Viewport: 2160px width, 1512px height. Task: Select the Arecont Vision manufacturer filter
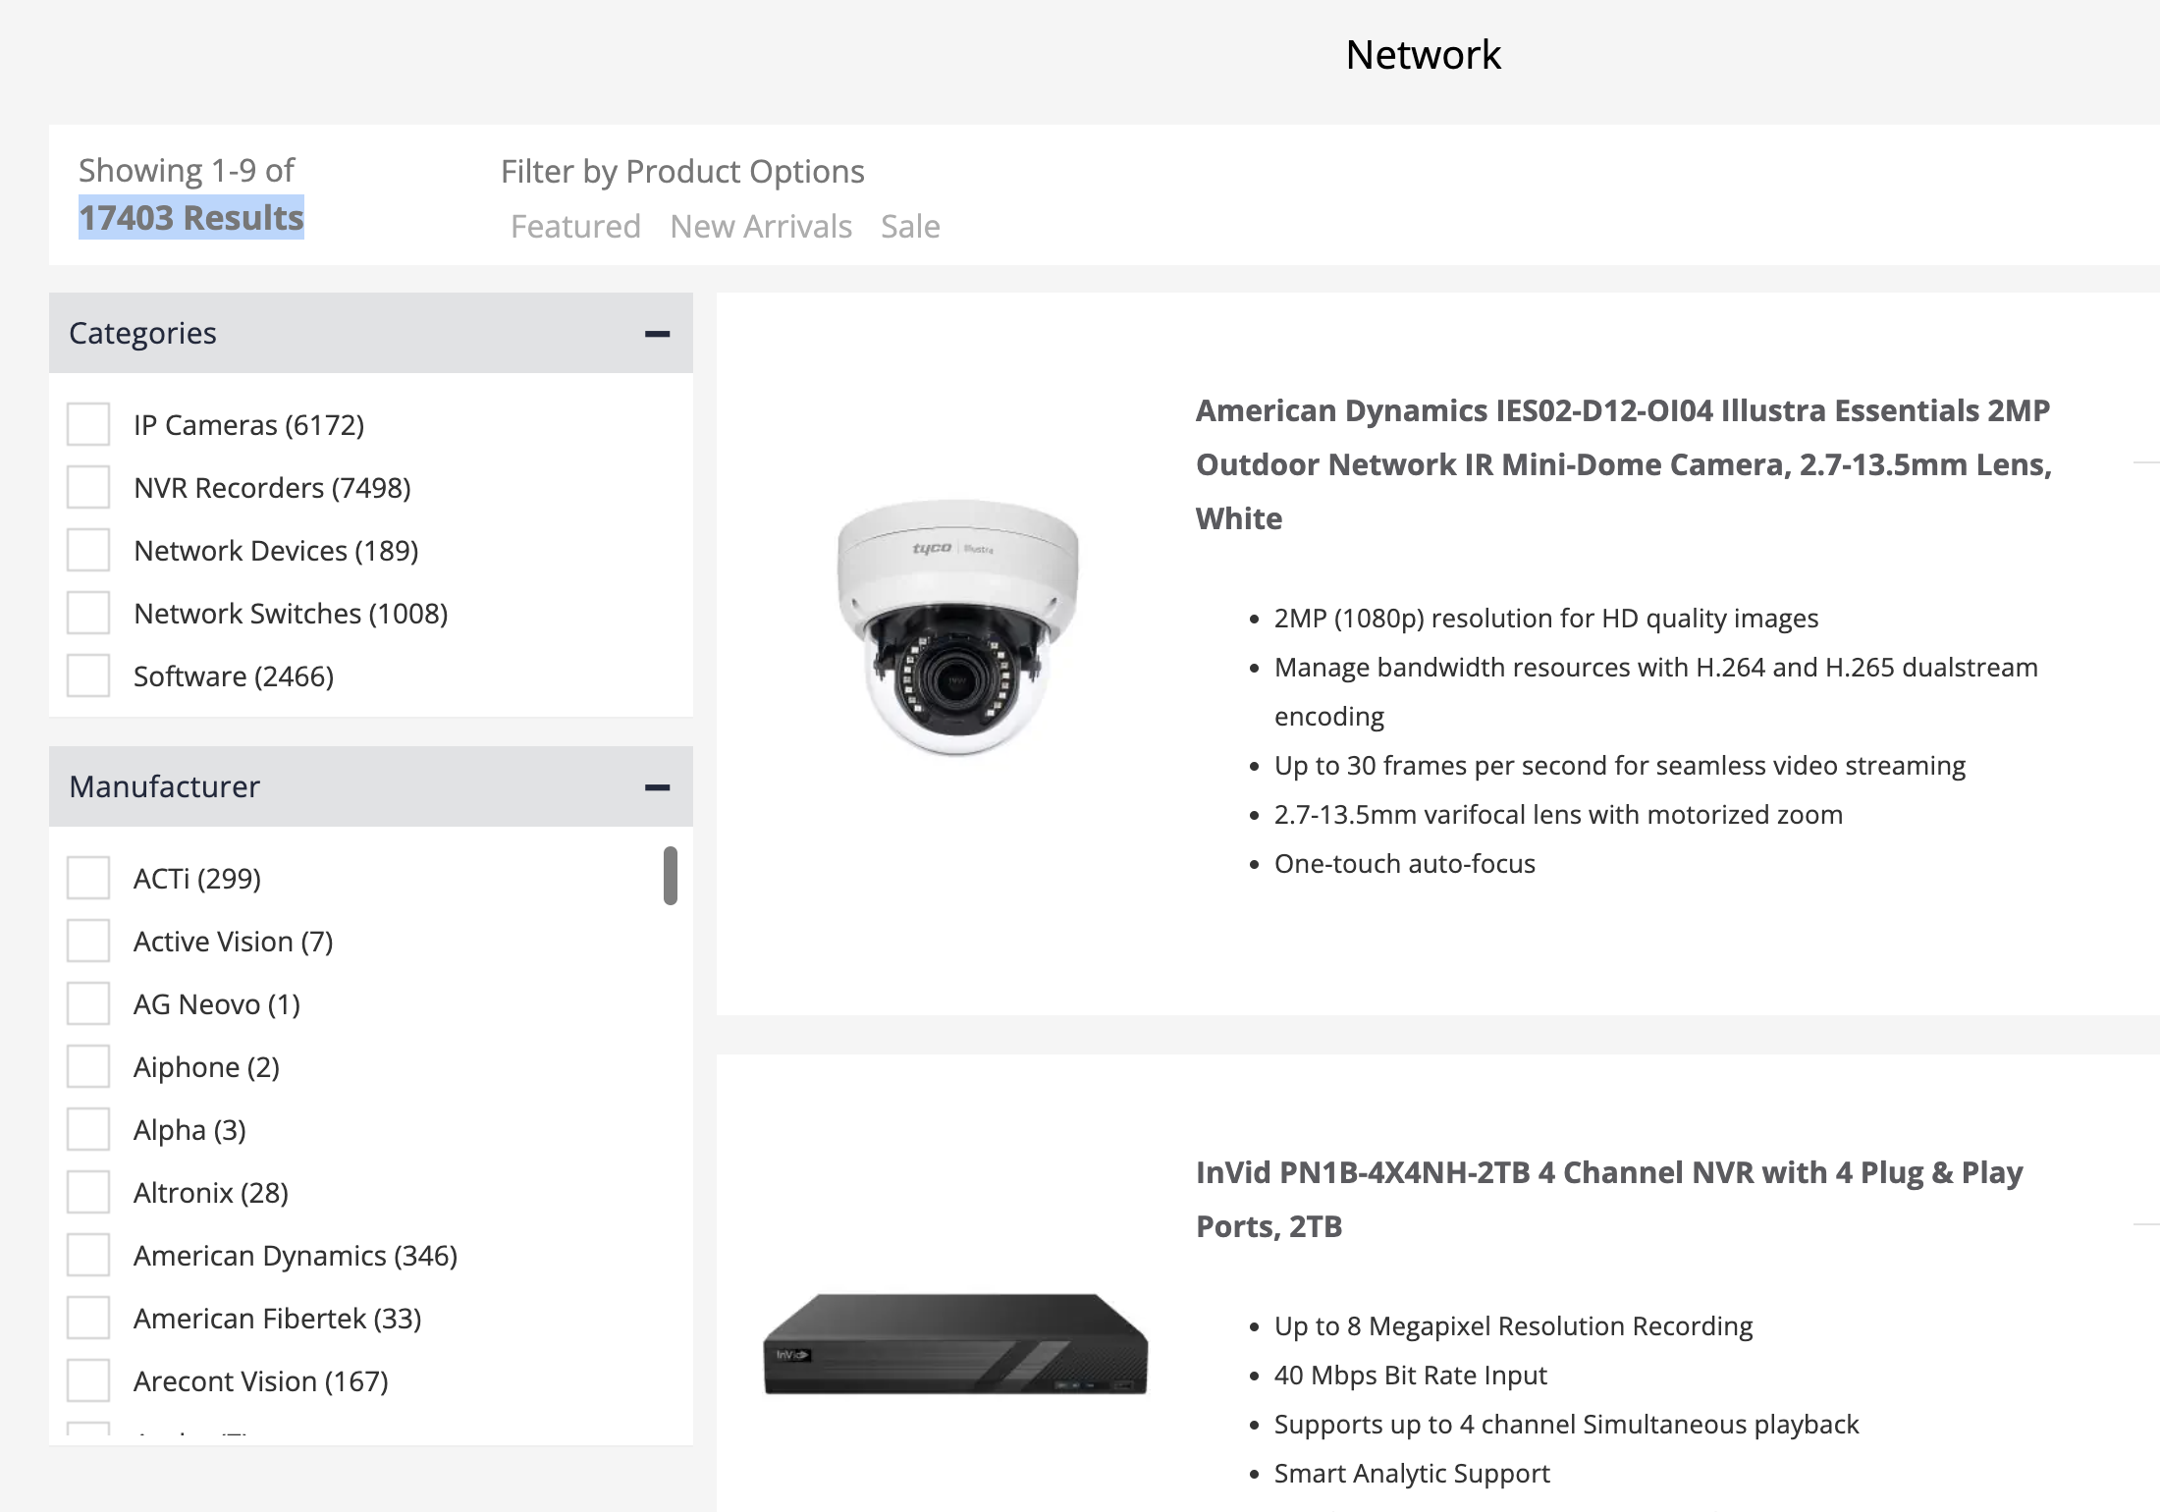click(x=88, y=1380)
